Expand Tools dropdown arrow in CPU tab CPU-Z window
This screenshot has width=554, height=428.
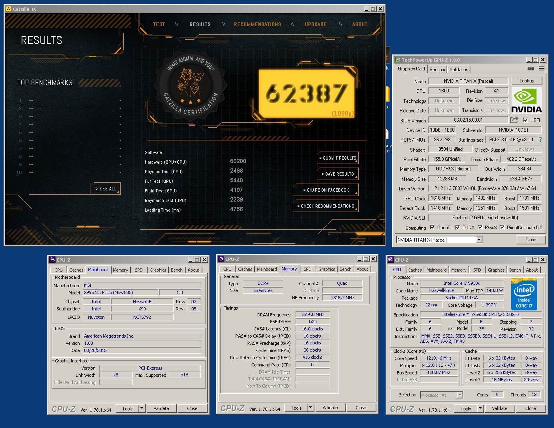pyautogui.click(x=480, y=408)
